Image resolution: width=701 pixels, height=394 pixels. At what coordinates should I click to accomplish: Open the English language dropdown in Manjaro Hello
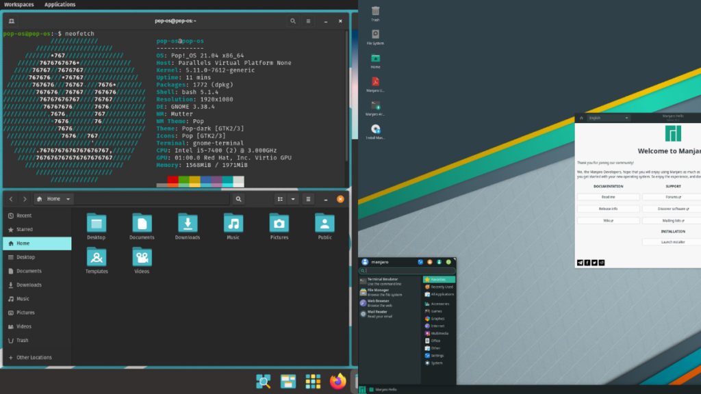tap(608, 117)
